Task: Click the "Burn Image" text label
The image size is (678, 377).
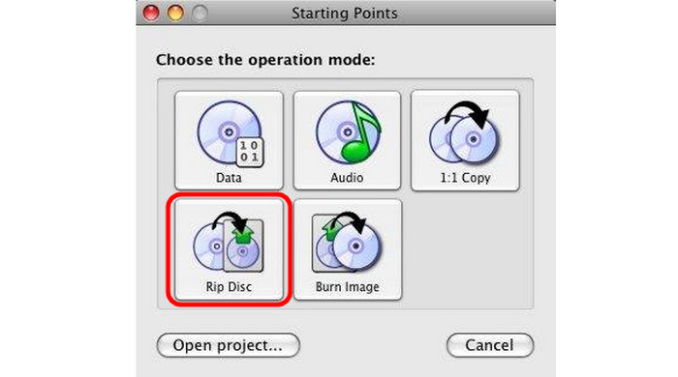Action: click(x=347, y=287)
